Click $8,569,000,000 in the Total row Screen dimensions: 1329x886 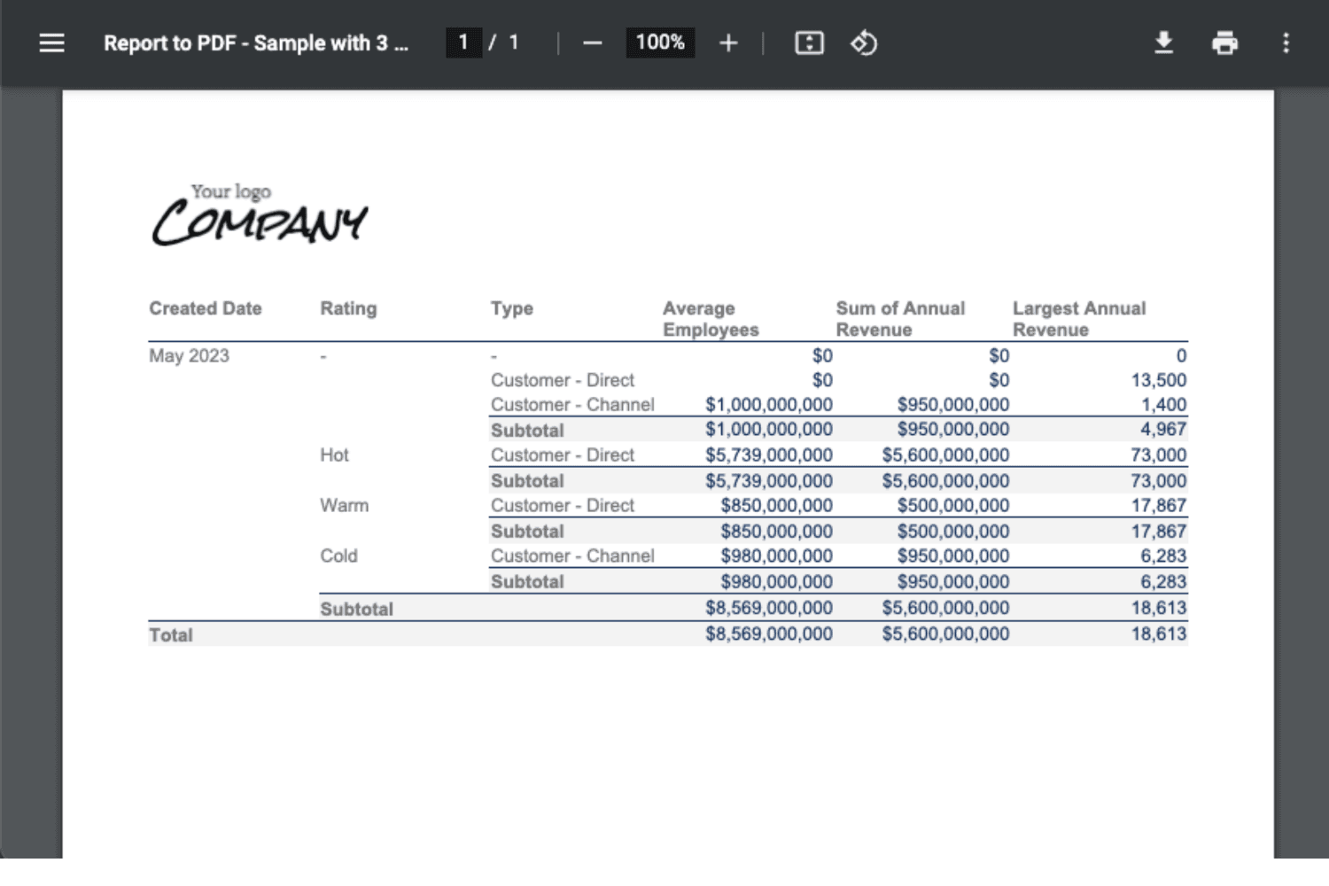tap(769, 634)
